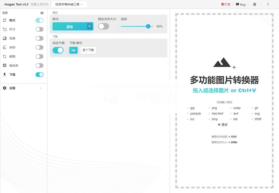This screenshot has height=193, width=279.
Task: Click the 水印 (watermark) icon
Action: [x=5, y=47]
